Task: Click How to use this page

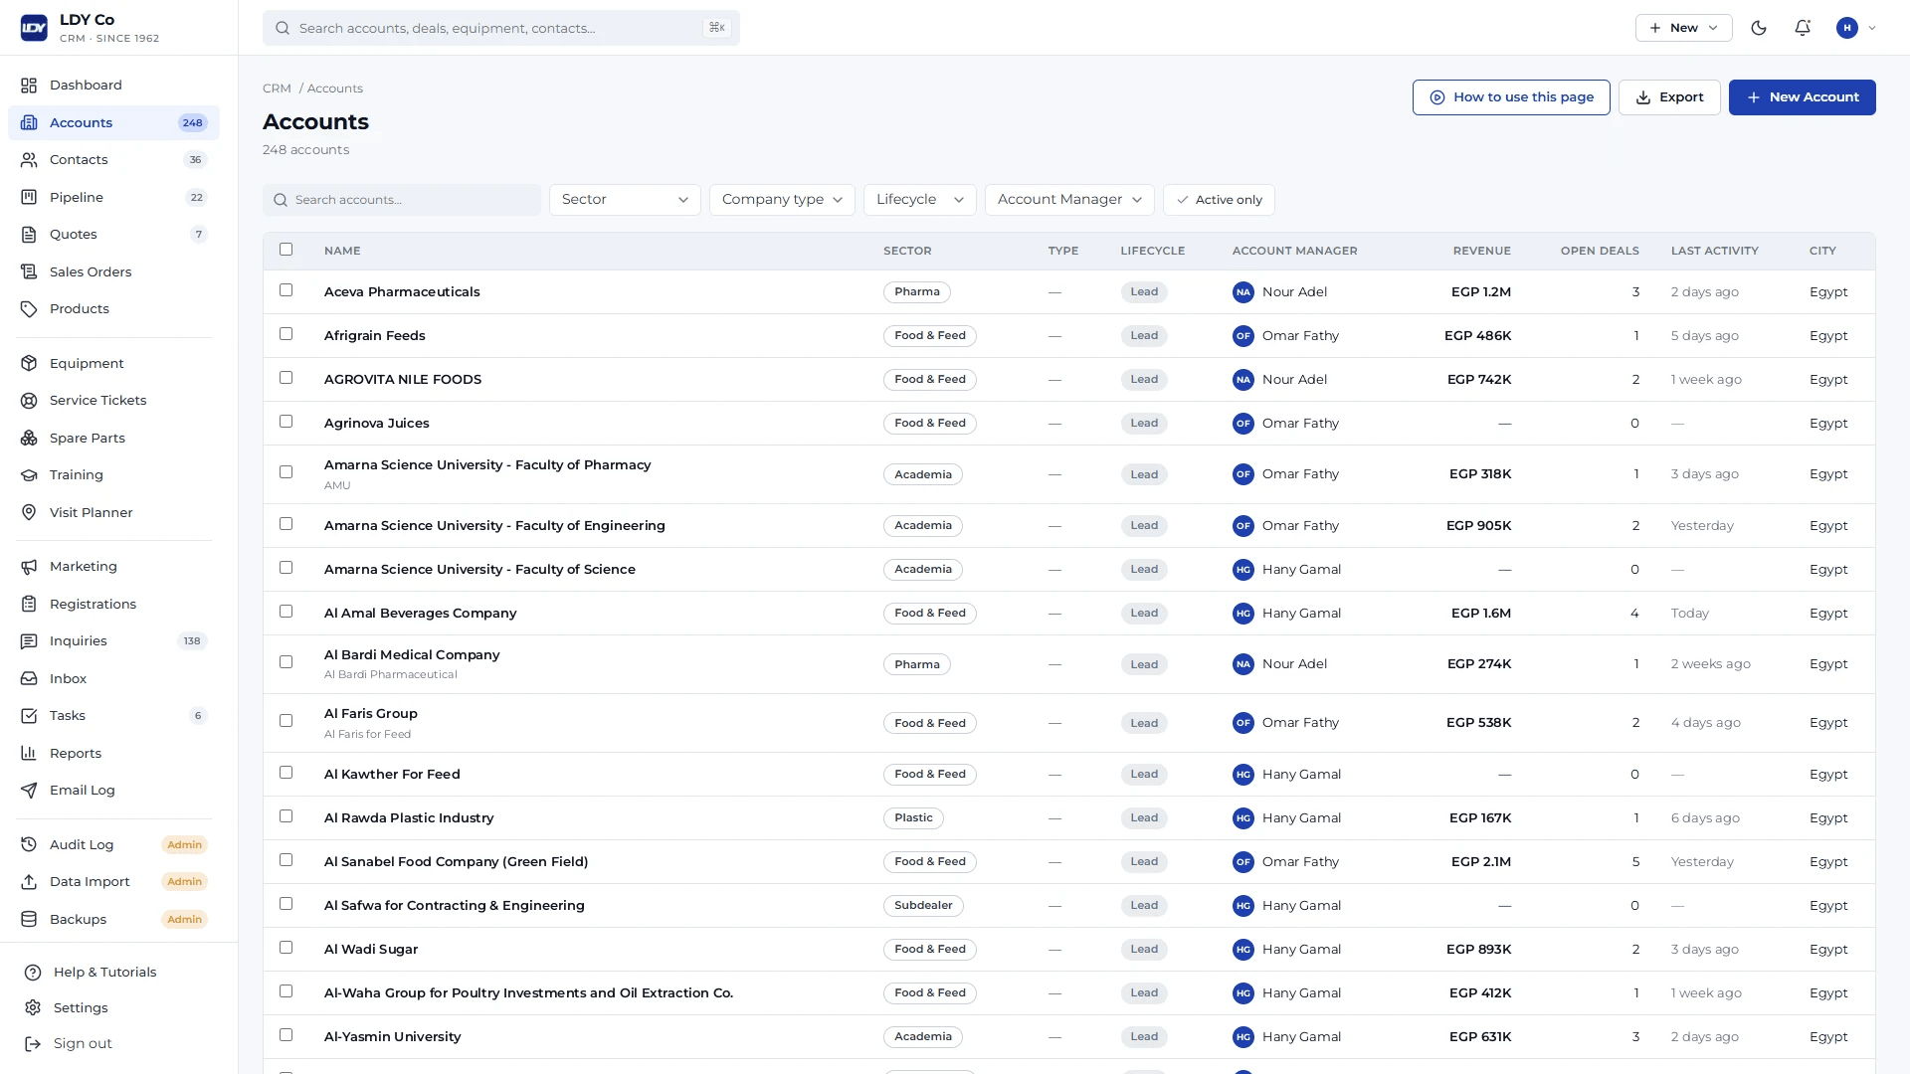Action: coord(1511,97)
